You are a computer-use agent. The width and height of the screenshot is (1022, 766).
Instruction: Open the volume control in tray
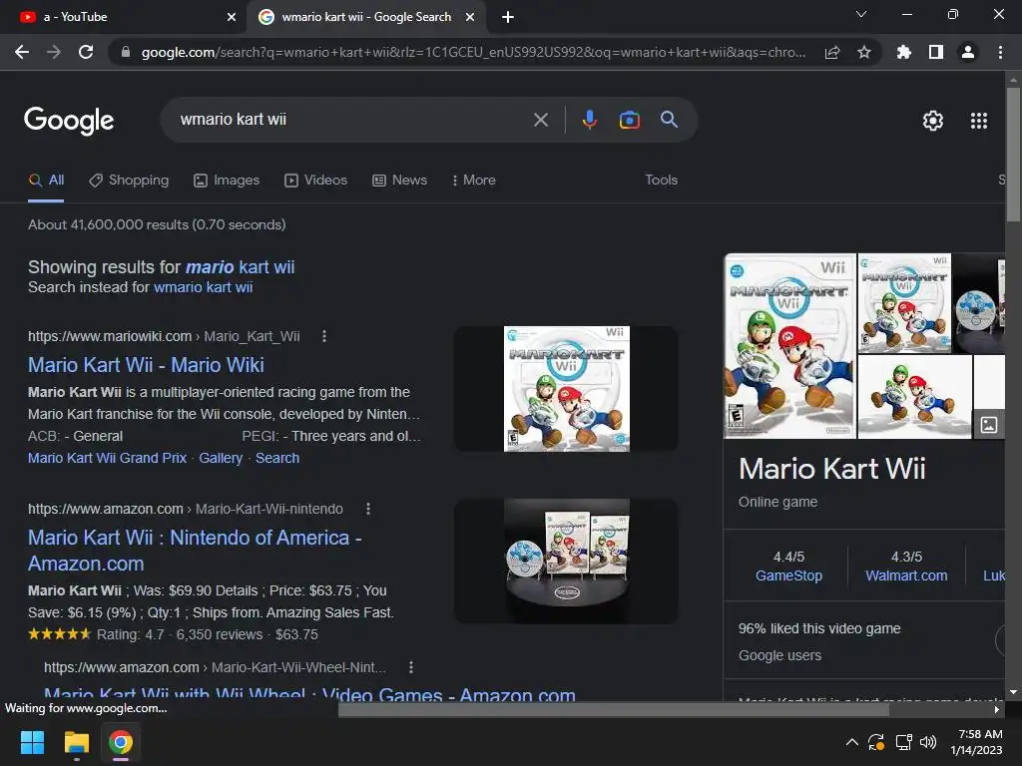[x=928, y=742]
